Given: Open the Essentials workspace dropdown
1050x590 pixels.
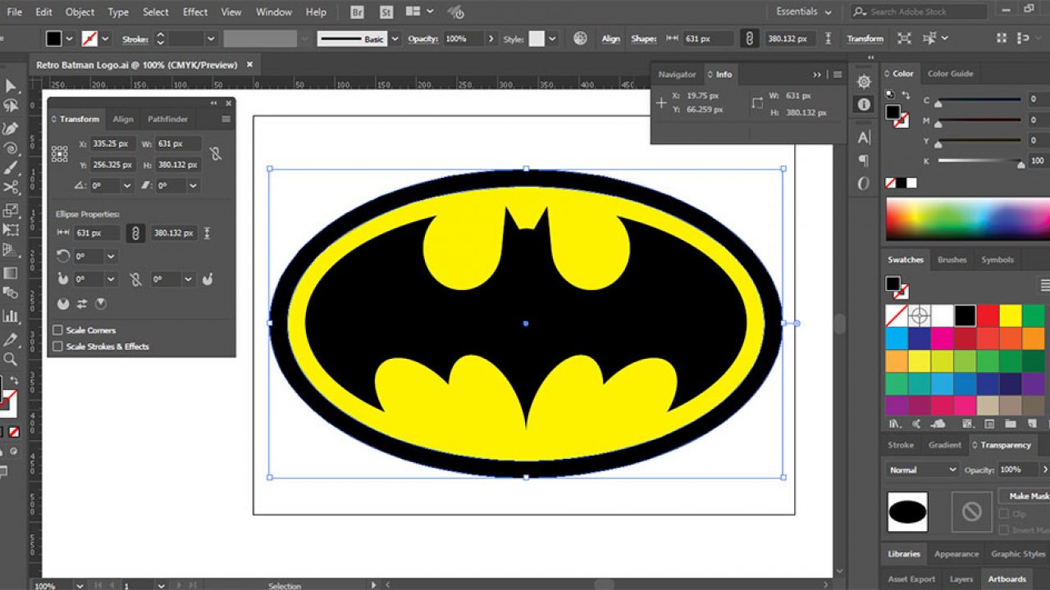Looking at the screenshot, I should tap(803, 12).
